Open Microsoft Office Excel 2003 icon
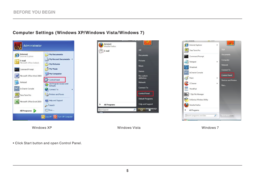Screen dimensions: 255x178 (x=17, y=102)
